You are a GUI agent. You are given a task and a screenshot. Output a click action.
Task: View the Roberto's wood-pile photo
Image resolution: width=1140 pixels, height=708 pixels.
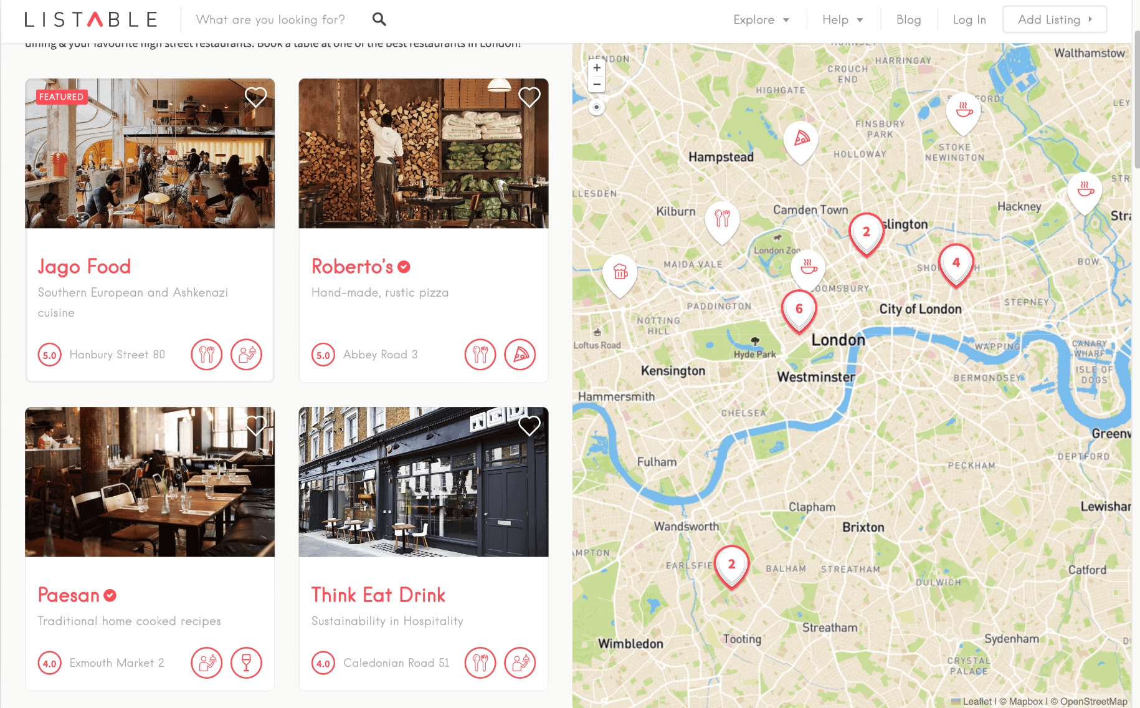[x=424, y=153]
